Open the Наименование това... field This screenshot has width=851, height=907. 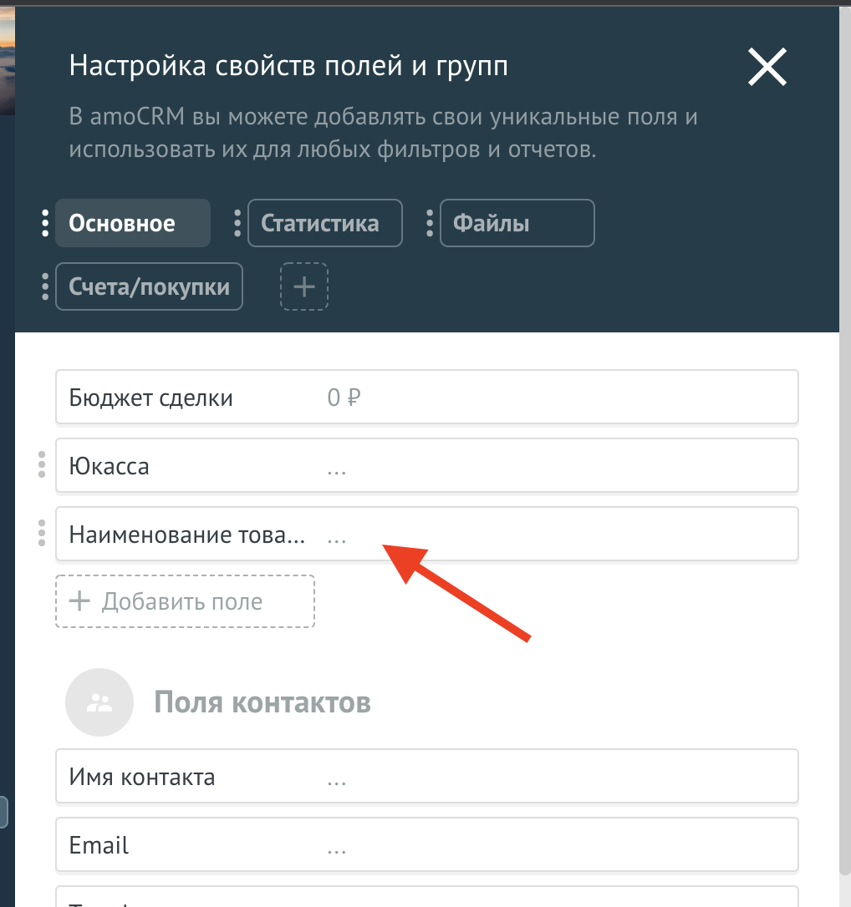pyautogui.click(x=426, y=534)
